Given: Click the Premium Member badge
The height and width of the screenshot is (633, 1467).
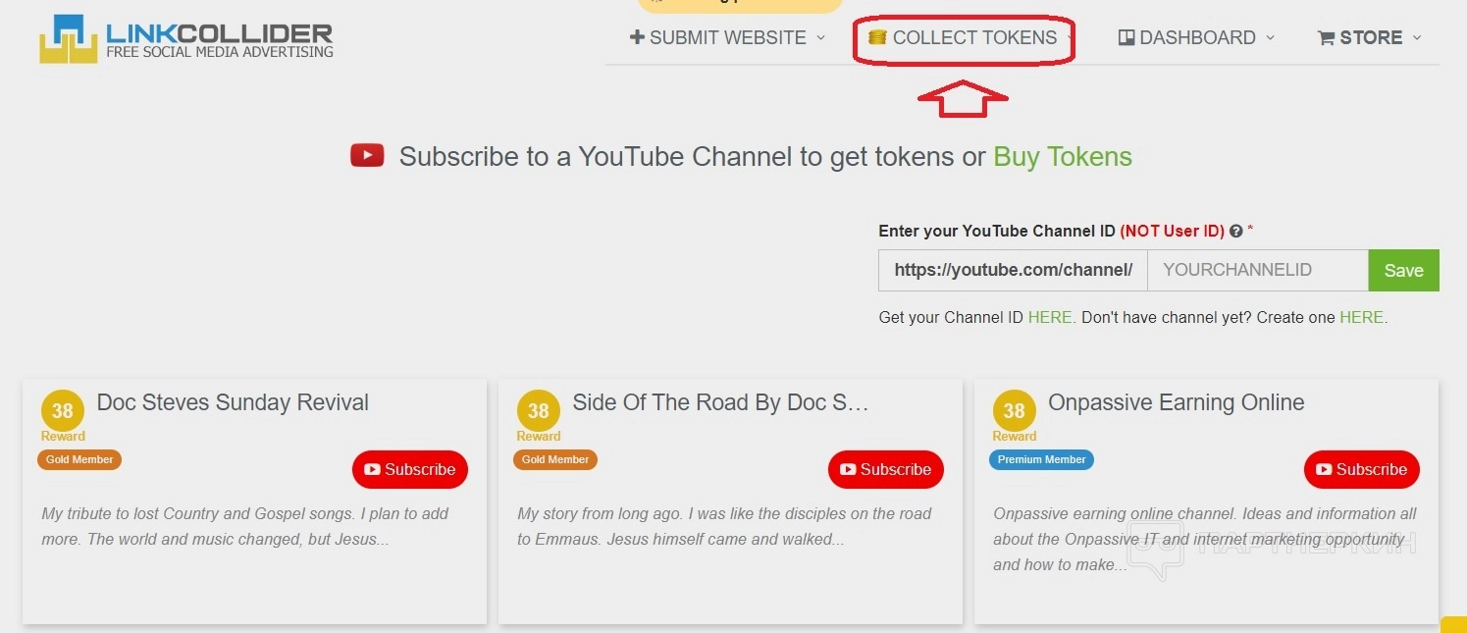Looking at the screenshot, I should [1041, 459].
